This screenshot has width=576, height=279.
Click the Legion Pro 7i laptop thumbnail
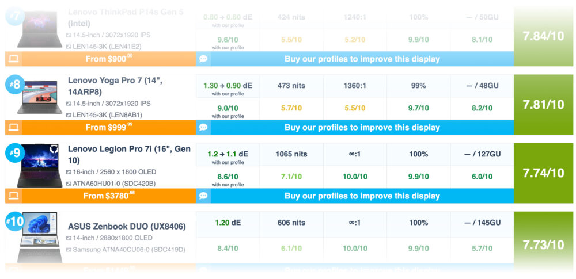[40, 166]
